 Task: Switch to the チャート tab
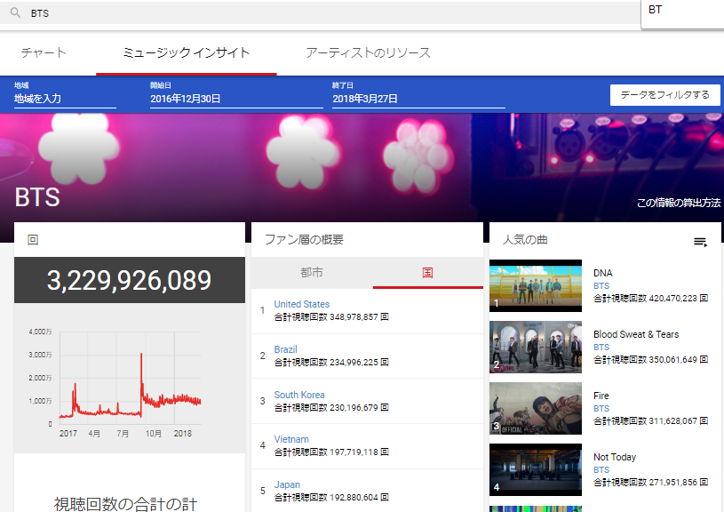[44, 52]
